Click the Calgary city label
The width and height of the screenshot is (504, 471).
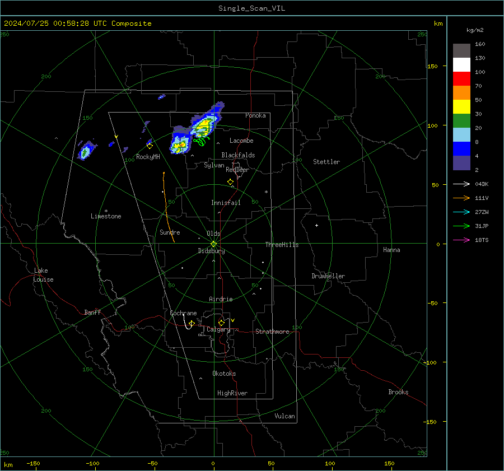click(x=218, y=329)
